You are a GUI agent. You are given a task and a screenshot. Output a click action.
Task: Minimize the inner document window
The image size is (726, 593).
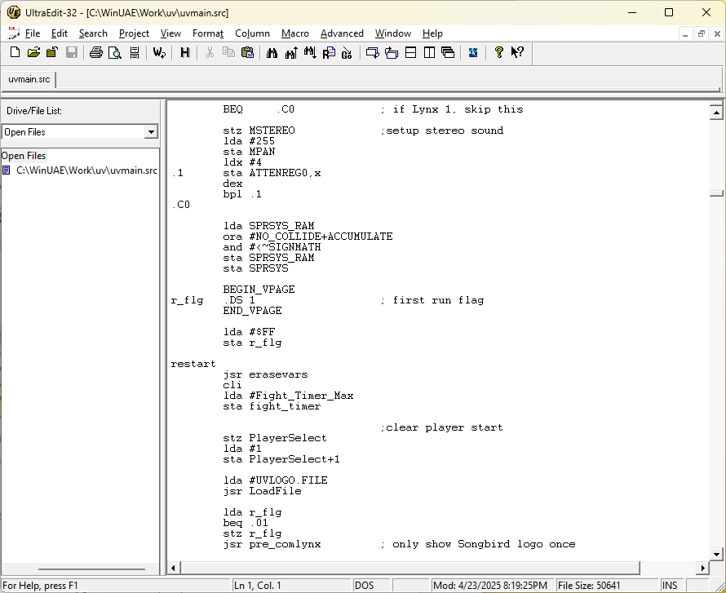(x=685, y=33)
